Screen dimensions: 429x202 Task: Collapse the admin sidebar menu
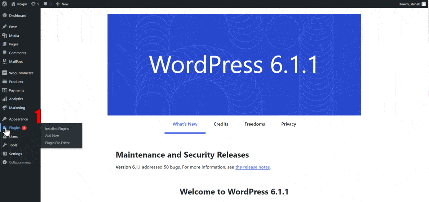coord(20,162)
